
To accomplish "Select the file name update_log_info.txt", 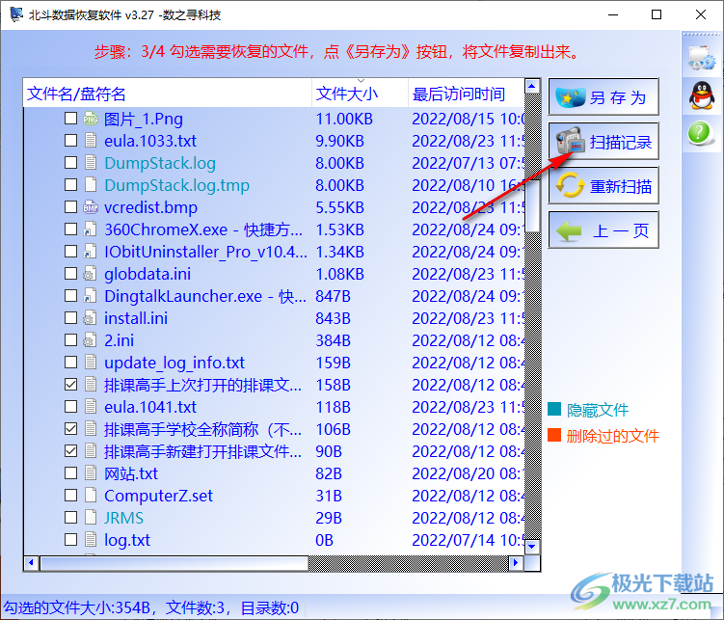I will [174, 363].
